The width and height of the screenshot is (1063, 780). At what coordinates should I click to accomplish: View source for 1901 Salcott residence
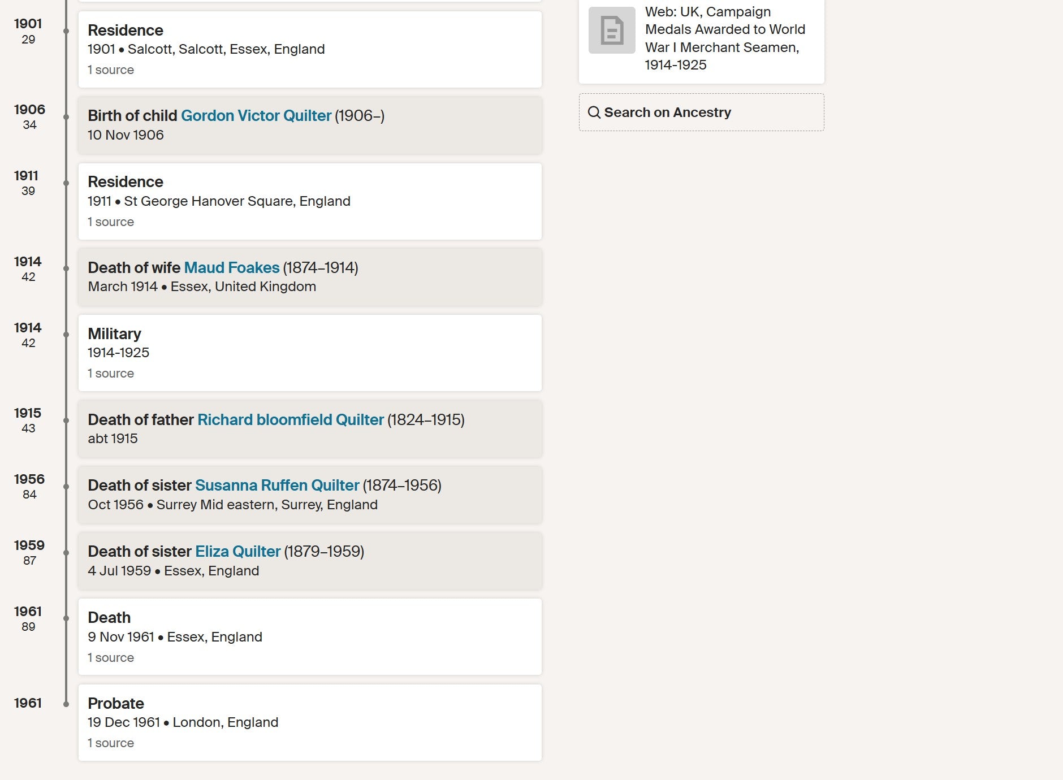click(x=111, y=70)
